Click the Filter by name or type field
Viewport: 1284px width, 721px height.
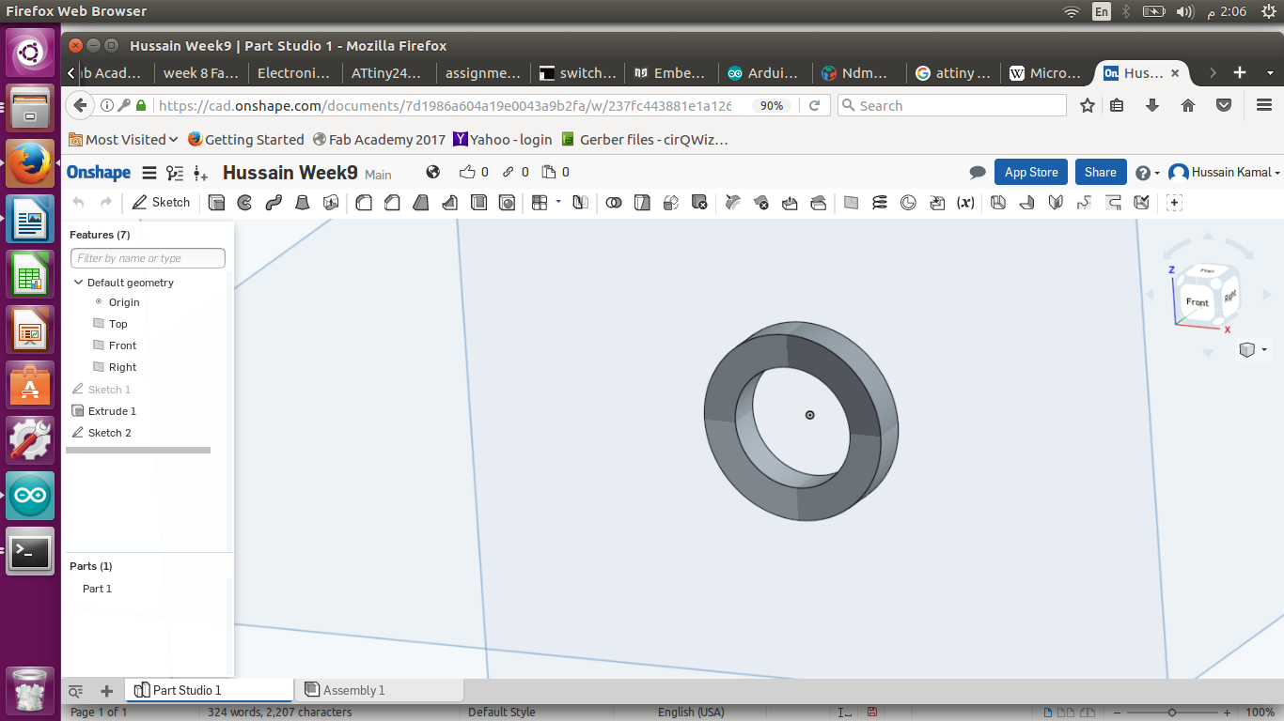tap(148, 258)
